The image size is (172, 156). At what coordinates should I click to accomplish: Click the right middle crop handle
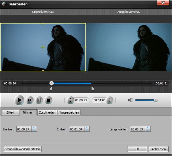click(85, 47)
